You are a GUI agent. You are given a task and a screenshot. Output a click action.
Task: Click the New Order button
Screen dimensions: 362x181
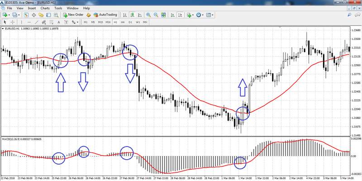click(x=73, y=15)
